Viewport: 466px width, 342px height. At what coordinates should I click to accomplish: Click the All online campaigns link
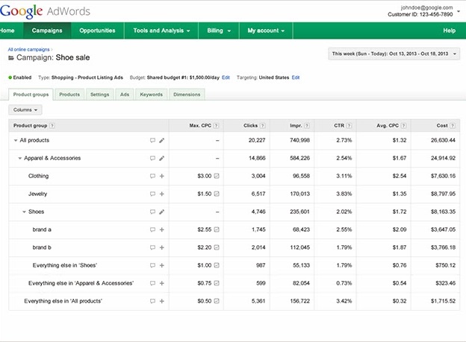(28, 48)
